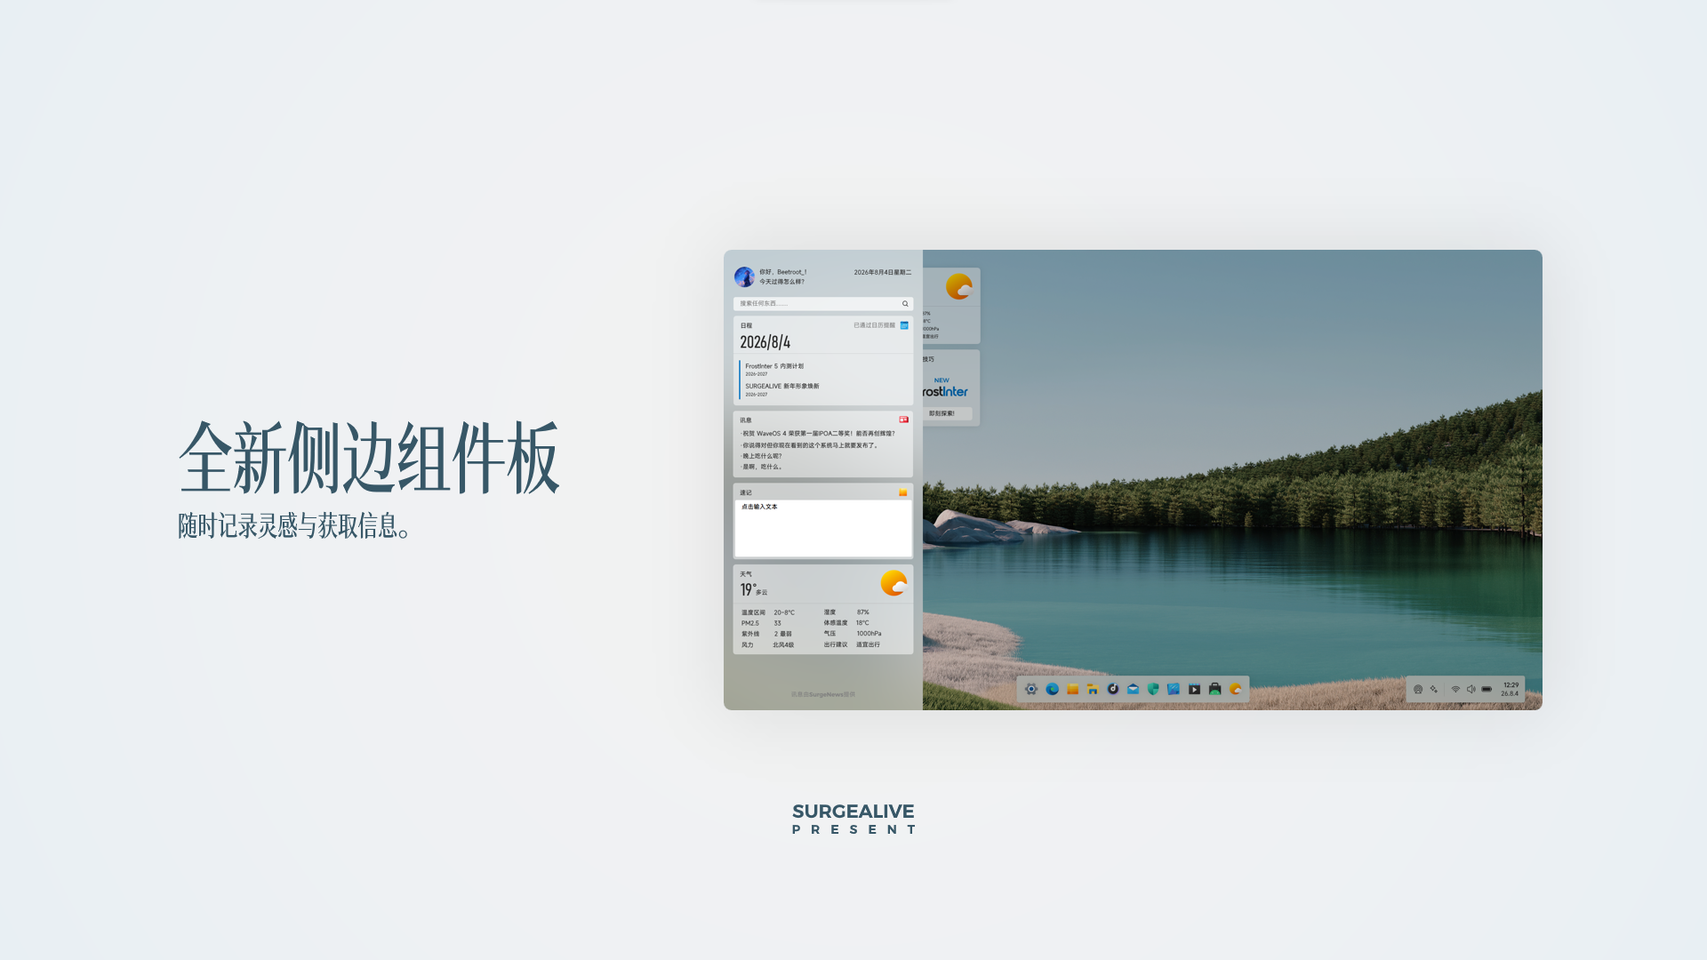The height and width of the screenshot is (960, 1707).
Task: Launch the Edge browser from the dock
Action: pyautogui.click(x=1052, y=689)
